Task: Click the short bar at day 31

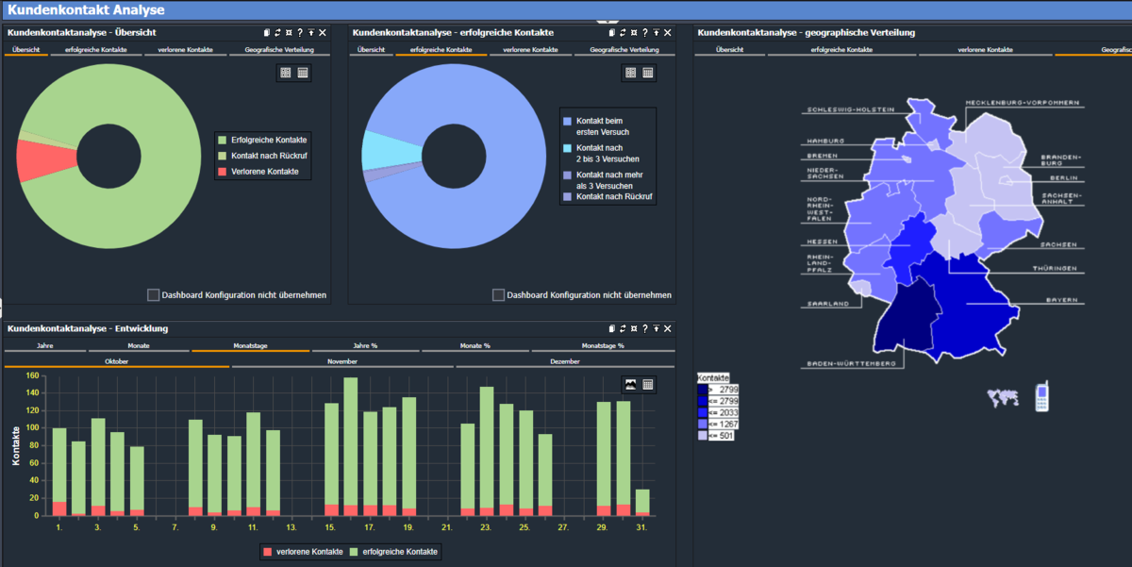Action: click(x=642, y=503)
